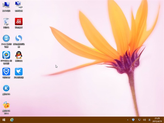164x123 pixels.
Task: Open Tencent QQ penguin icon
Action: pyautogui.click(x=18, y=55)
